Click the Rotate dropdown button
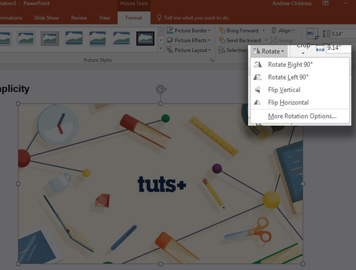356x270 pixels. tap(269, 51)
